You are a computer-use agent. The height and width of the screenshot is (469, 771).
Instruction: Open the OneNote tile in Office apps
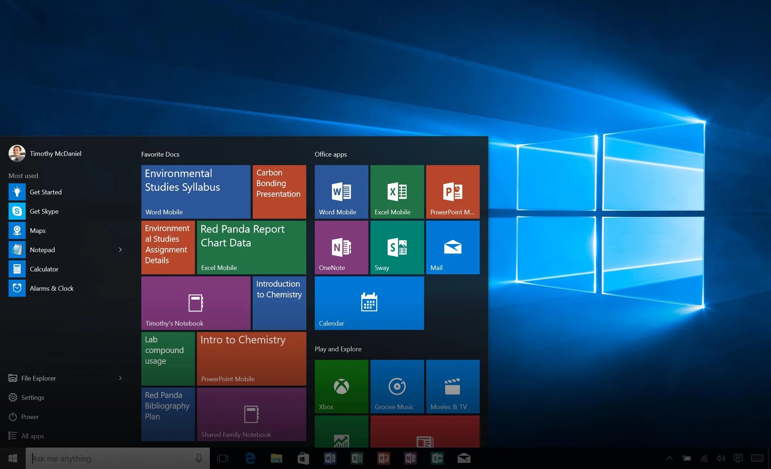pyautogui.click(x=341, y=248)
